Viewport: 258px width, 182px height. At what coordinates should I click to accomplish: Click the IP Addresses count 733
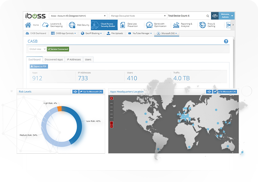[x=83, y=78]
